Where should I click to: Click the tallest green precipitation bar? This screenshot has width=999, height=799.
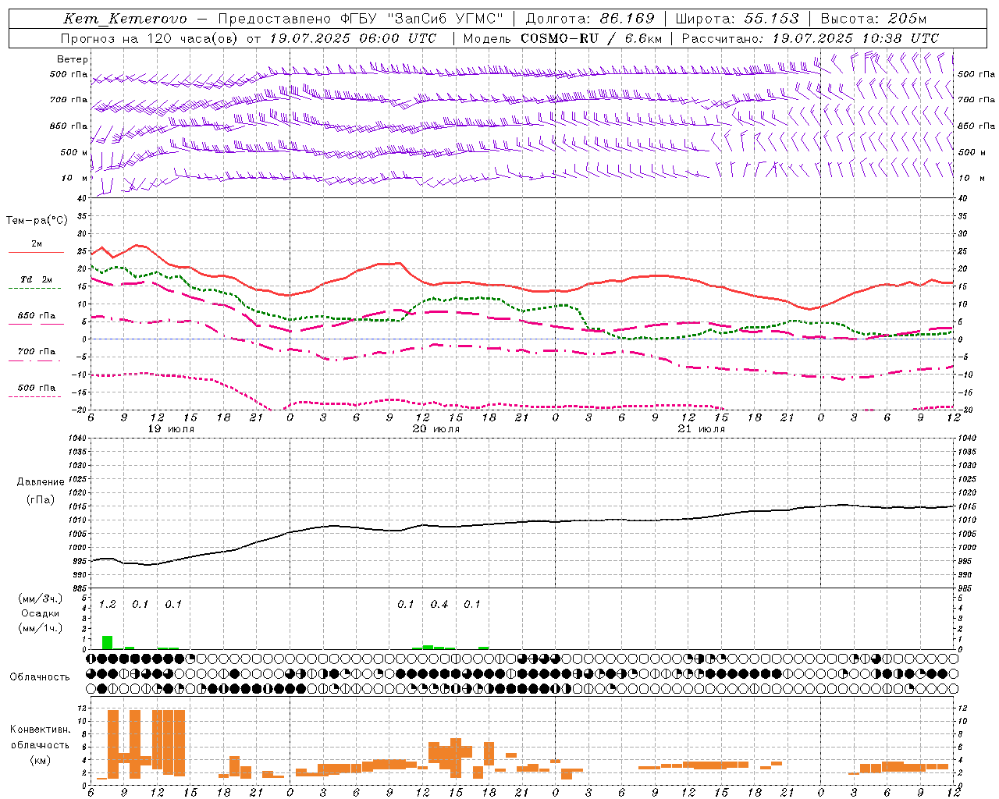pyautogui.click(x=107, y=642)
